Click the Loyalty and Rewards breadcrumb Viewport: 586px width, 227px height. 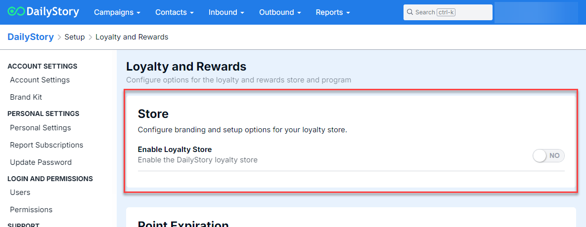pos(132,37)
